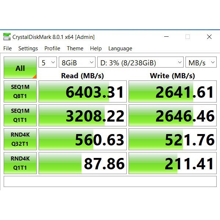Open the Help menu

(96, 48)
